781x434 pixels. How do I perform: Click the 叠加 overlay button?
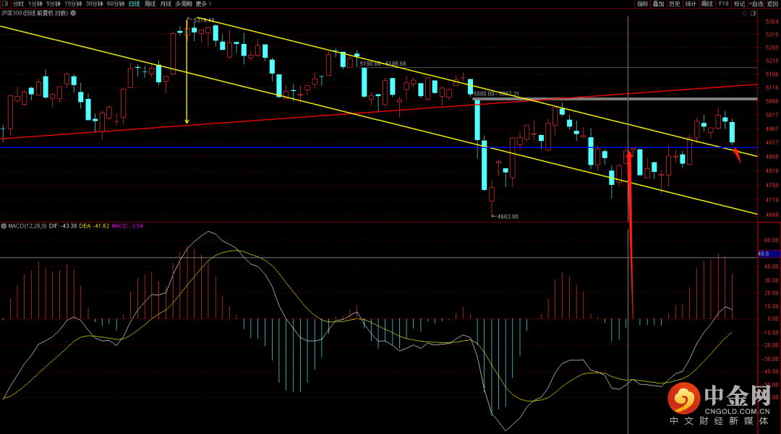pos(659,4)
